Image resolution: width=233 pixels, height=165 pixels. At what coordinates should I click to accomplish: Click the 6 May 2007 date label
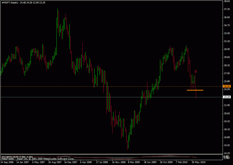(38, 162)
